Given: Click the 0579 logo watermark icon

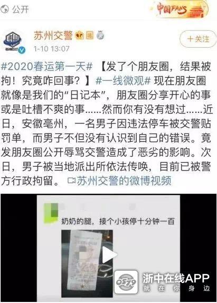Looking at the screenshot, I should (x=126, y=282).
